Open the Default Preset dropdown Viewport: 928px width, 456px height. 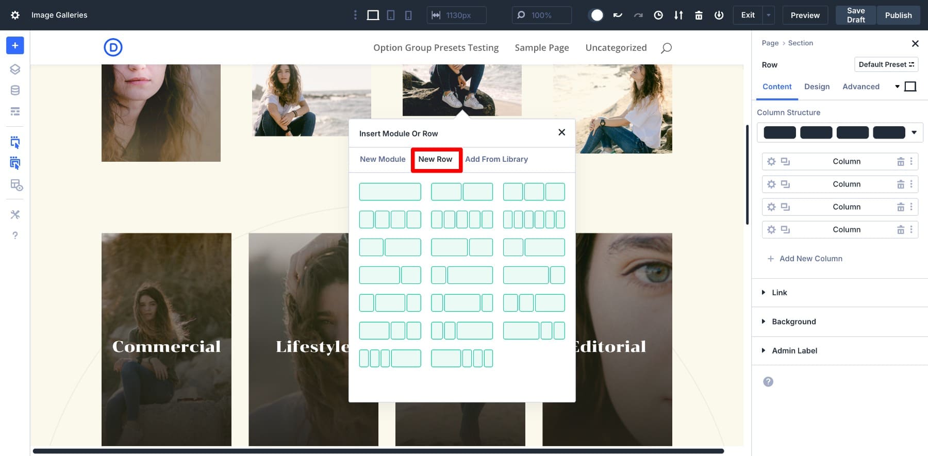coord(886,64)
